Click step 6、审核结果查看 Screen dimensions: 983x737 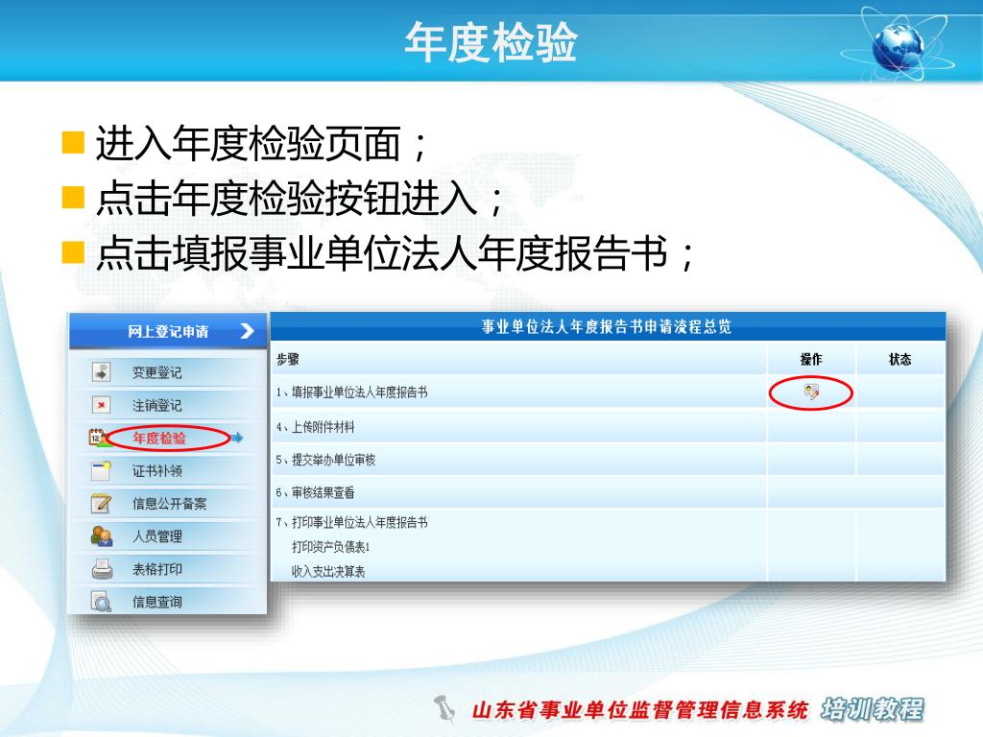coord(315,492)
